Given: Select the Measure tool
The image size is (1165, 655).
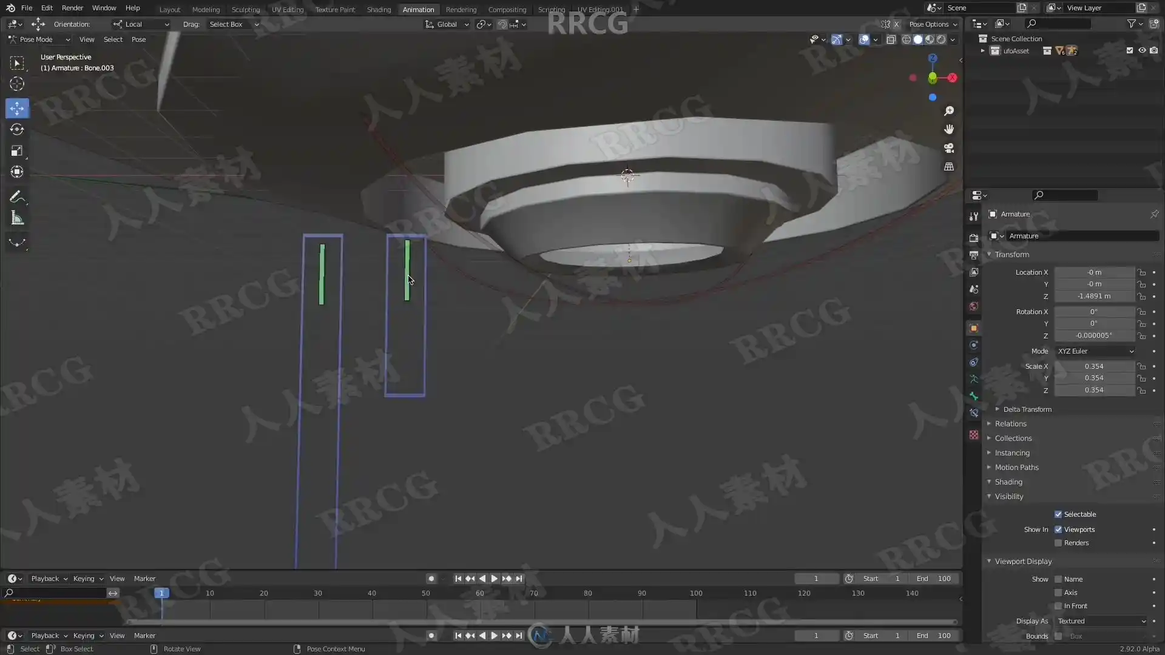Looking at the screenshot, I should click(17, 218).
